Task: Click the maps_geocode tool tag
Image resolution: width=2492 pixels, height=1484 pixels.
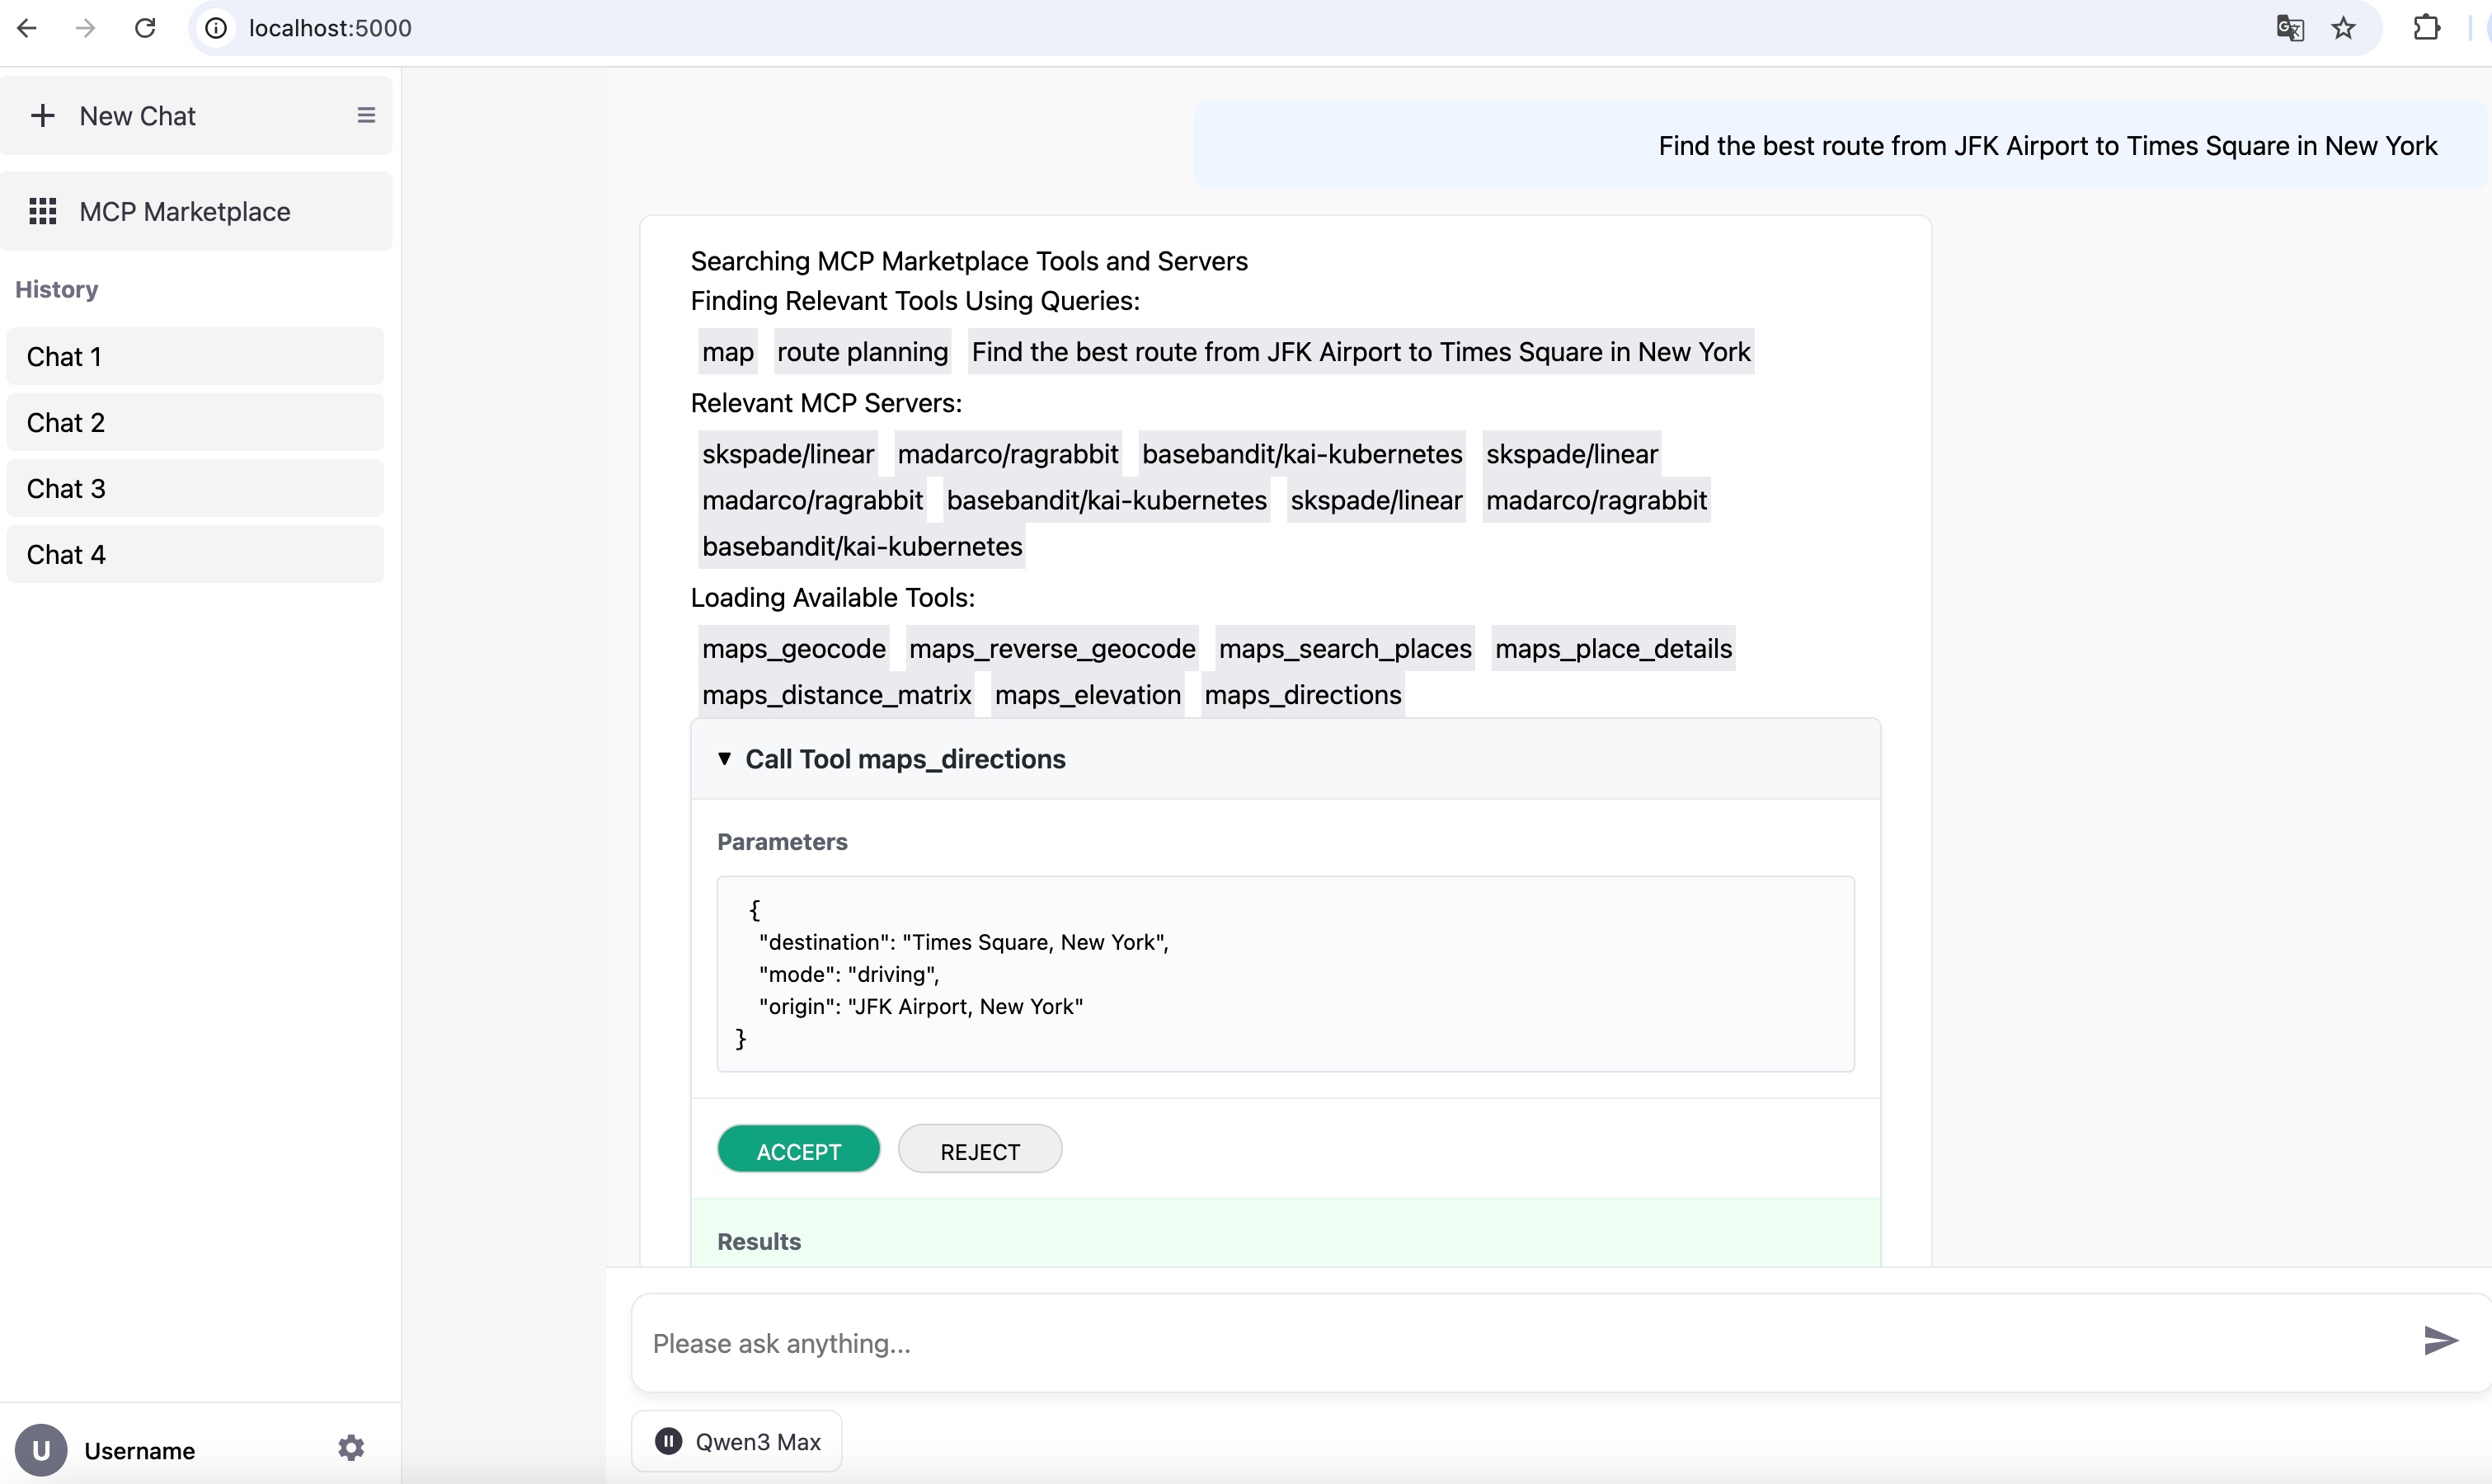Action: pyautogui.click(x=793, y=649)
